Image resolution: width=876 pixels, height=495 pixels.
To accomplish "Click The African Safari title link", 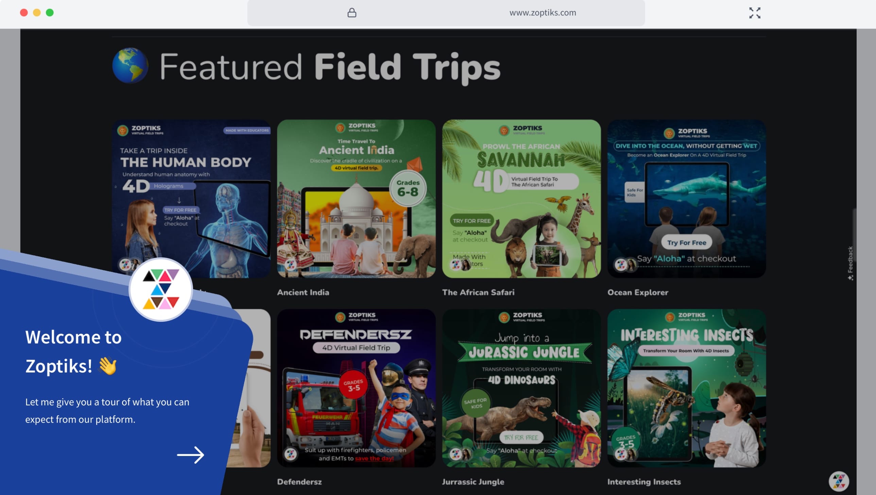I will (x=478, y=292).
